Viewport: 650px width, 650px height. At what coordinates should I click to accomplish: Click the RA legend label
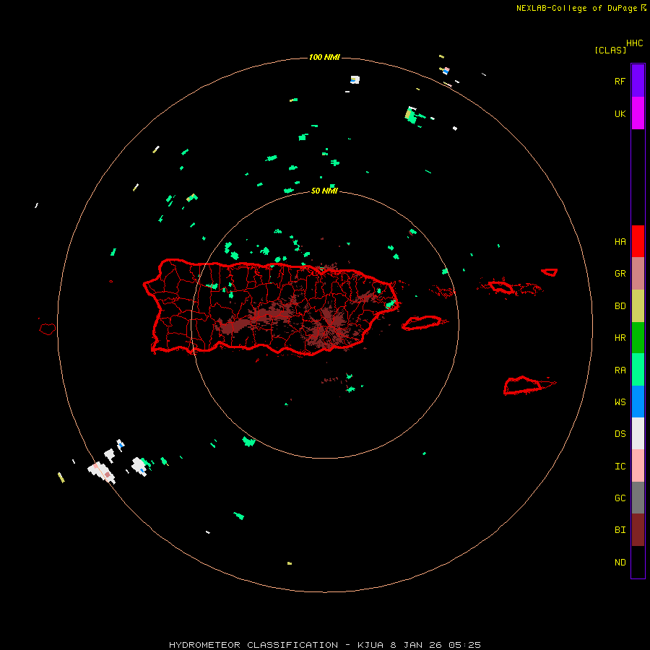pos(620,370)
